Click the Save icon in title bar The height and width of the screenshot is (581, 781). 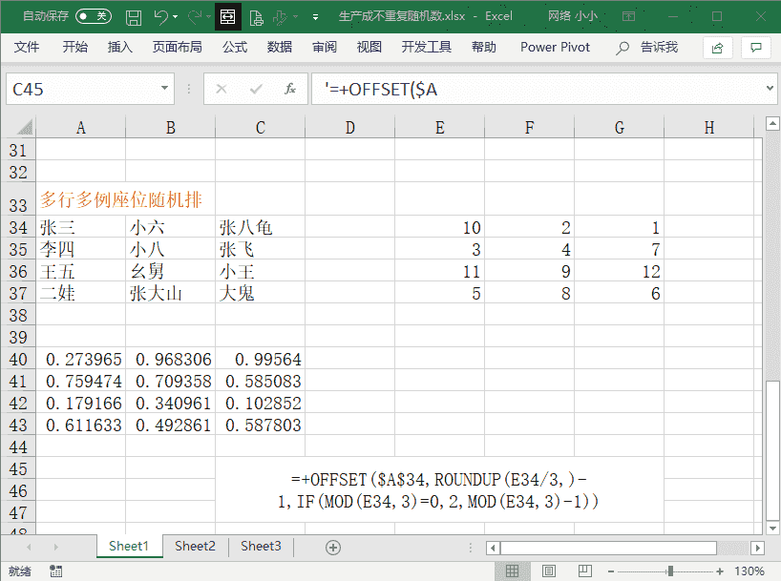coord(134,17)
